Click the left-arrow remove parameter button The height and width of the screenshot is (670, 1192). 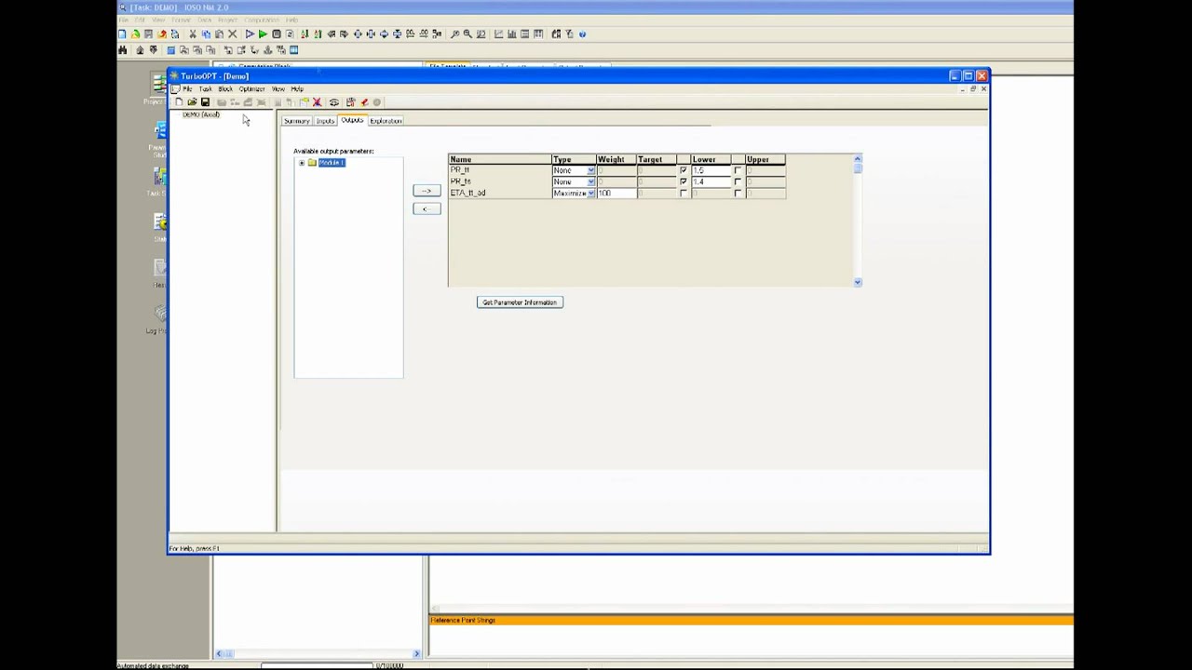point(427,208)
